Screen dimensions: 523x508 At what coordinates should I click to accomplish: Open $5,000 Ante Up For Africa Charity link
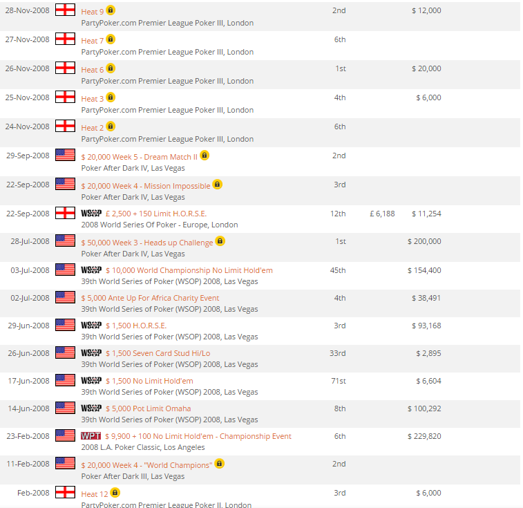click(x=150, y=298)
